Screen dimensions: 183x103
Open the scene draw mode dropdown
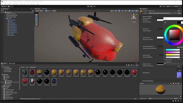coord(112,11)
